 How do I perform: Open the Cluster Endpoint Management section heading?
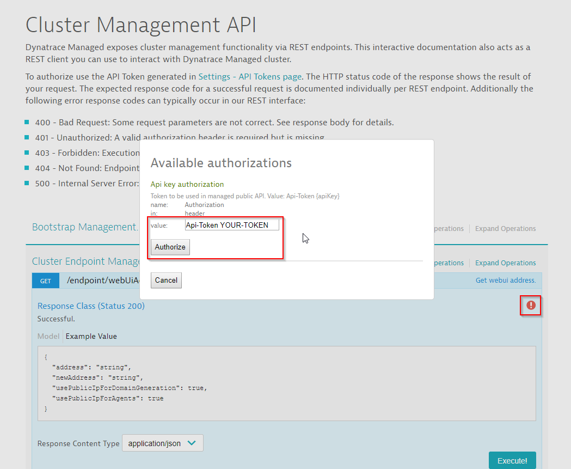(x=86, y=261)
